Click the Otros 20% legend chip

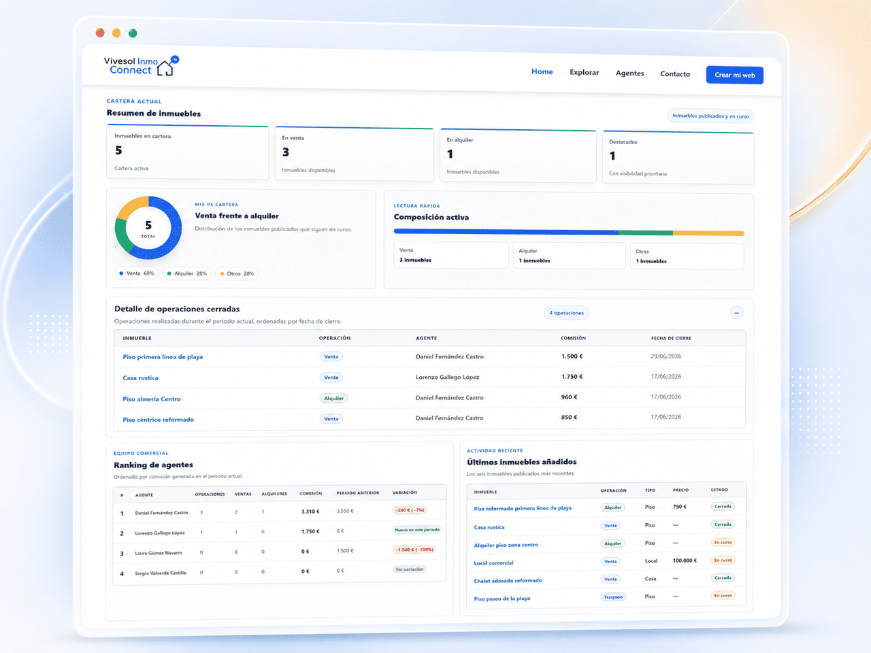(237, 273)
